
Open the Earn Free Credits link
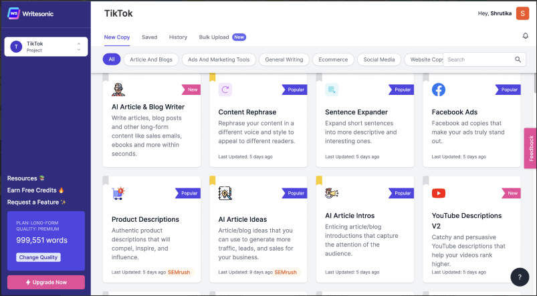point(35,190)
